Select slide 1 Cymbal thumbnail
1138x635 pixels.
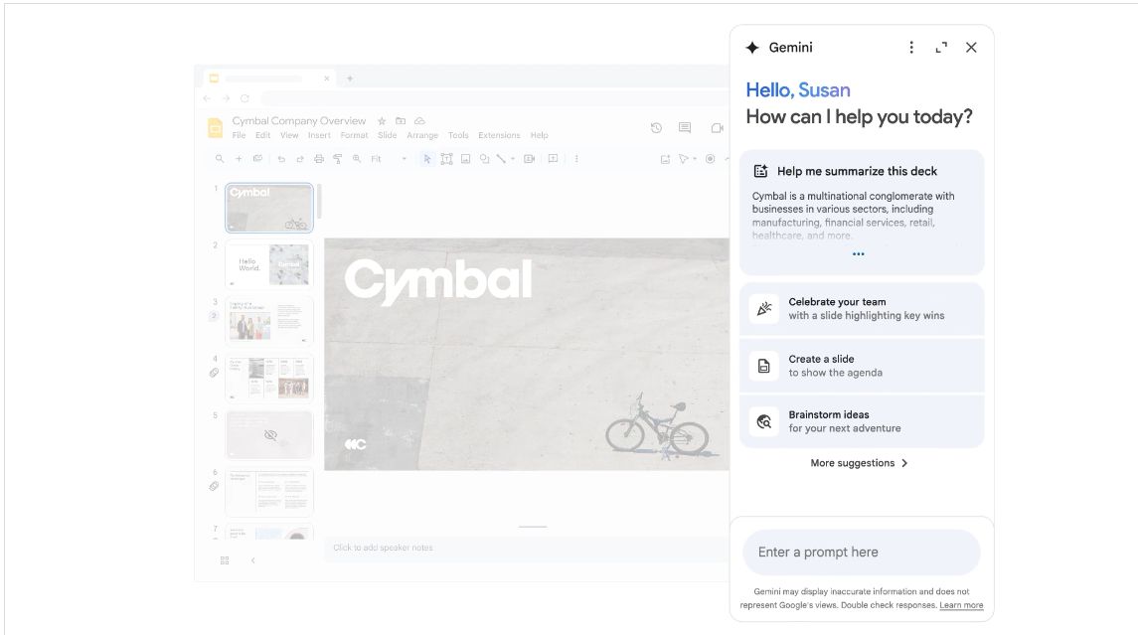point(269,208)
